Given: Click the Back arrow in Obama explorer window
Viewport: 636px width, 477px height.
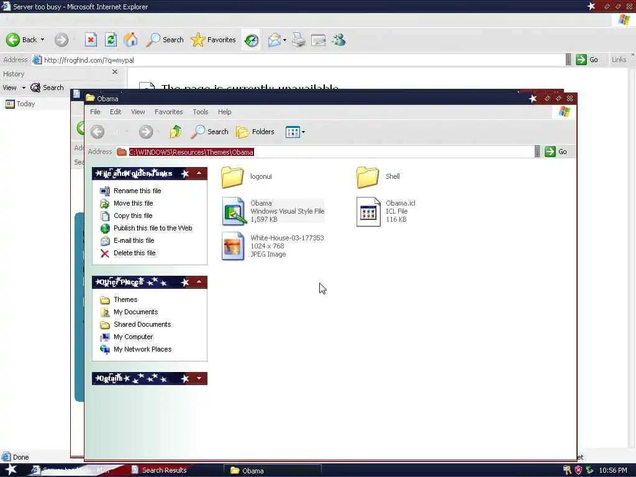Looking at the screenshot, I should tap(98, 132).
